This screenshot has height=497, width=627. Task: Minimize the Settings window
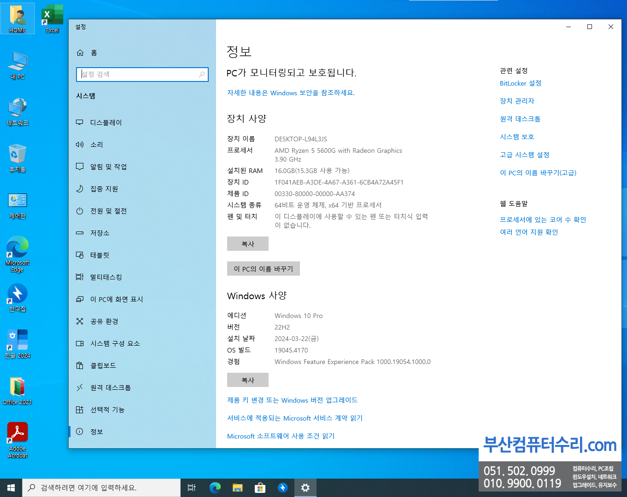point(568,27)
